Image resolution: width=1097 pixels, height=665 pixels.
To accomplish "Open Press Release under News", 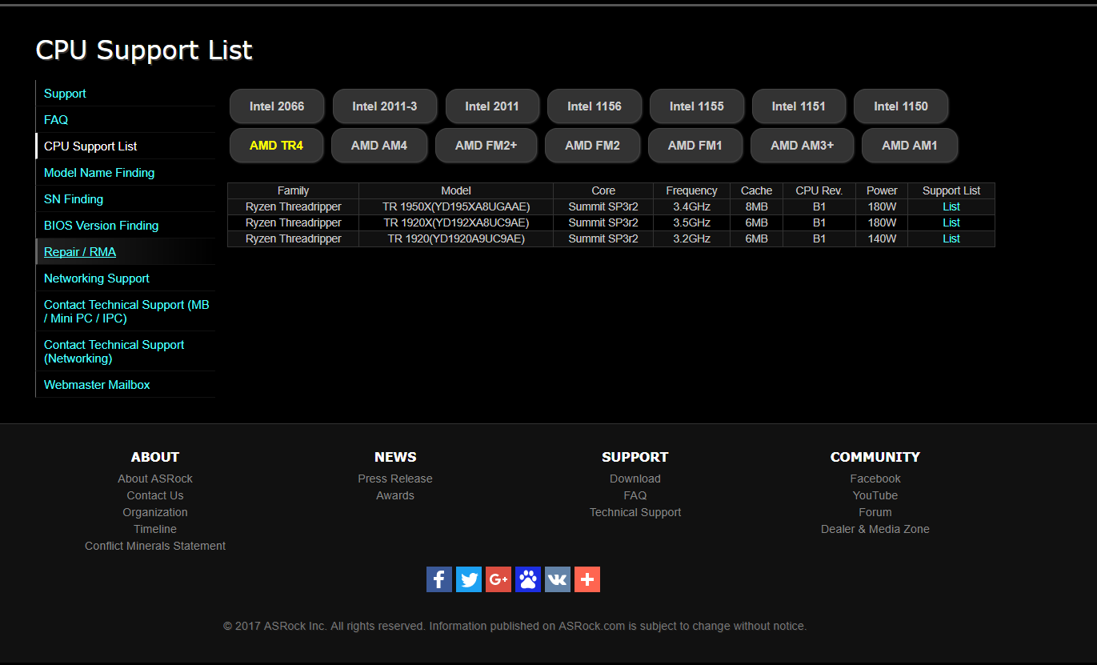I will pos(395,479).
